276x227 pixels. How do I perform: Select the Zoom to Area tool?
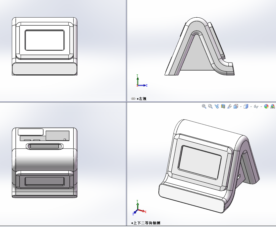point(210,106)
